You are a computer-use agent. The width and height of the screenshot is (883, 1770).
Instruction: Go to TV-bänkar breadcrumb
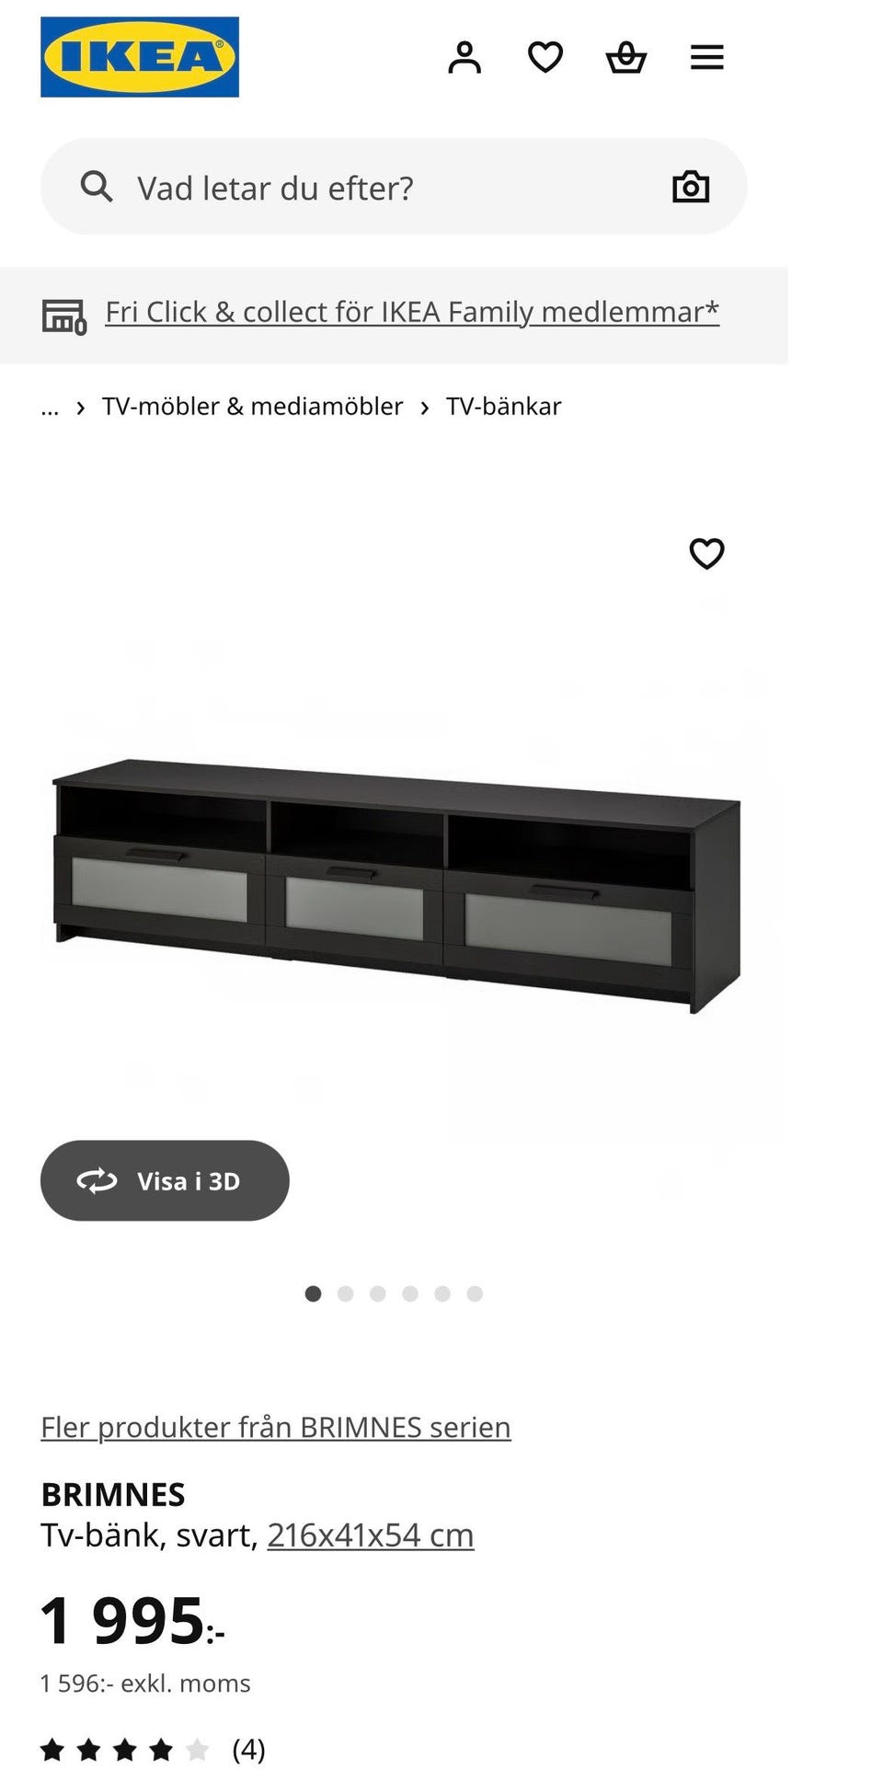pyautogui.click(x=503, y=407)
